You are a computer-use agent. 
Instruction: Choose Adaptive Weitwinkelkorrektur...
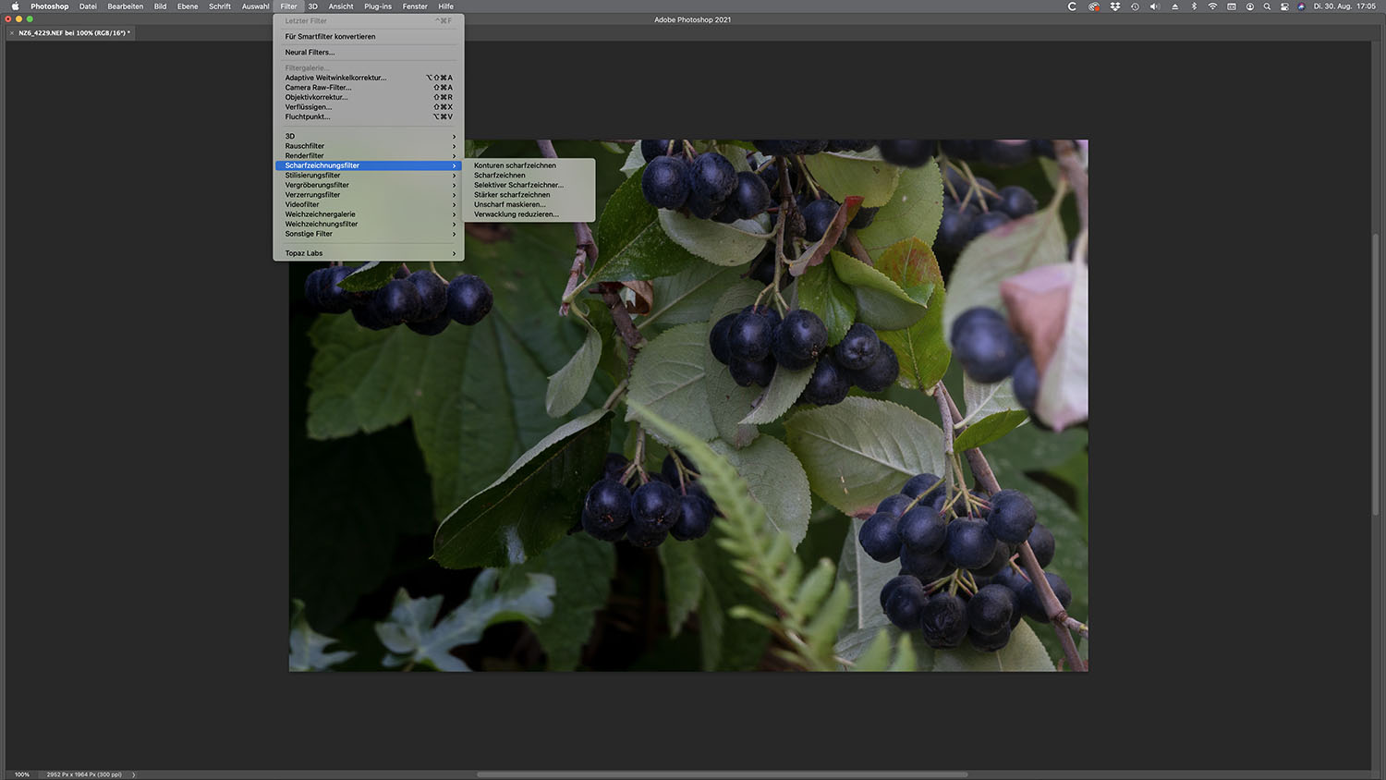[x=369, y=78]
